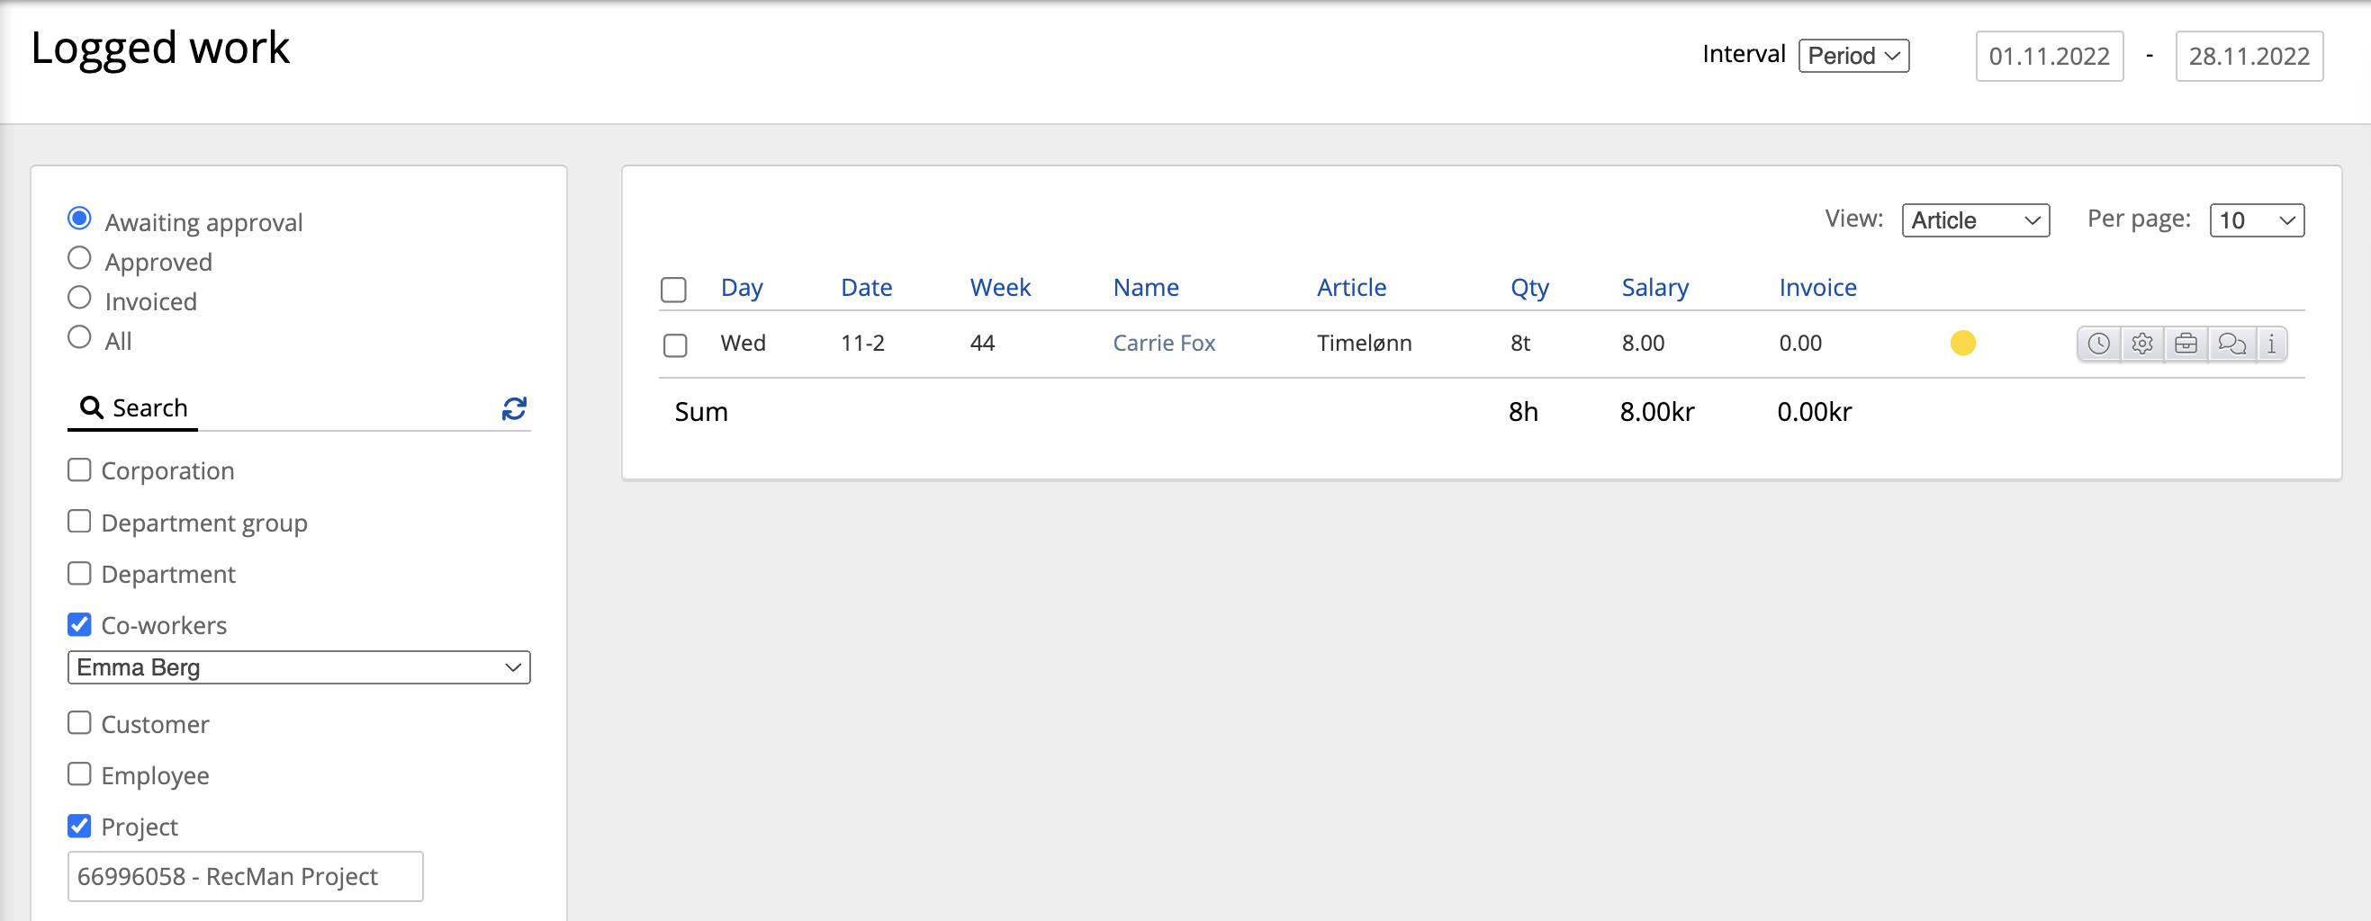
Task: Tick the select-all checkbox in table header
Action: (x=673, y=290)
